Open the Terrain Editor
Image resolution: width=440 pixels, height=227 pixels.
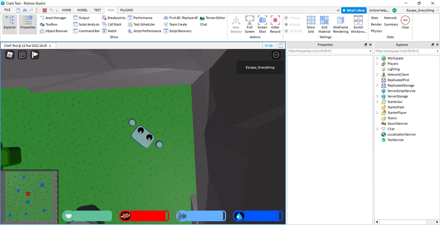tap(212, 18)
